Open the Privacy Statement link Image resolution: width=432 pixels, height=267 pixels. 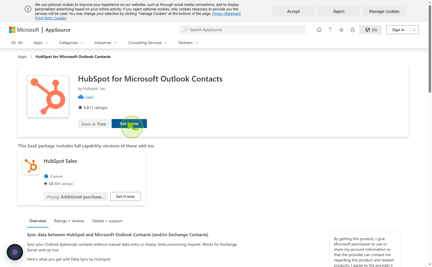(226, 14)
